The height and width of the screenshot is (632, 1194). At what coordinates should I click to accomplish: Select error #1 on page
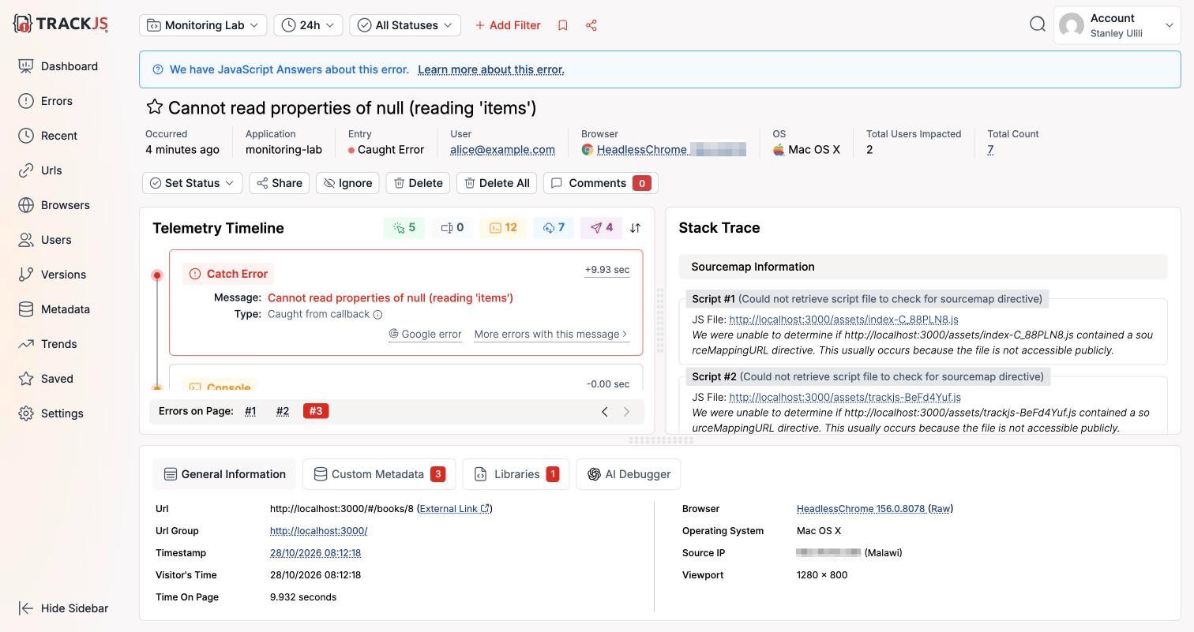point(250,411)
